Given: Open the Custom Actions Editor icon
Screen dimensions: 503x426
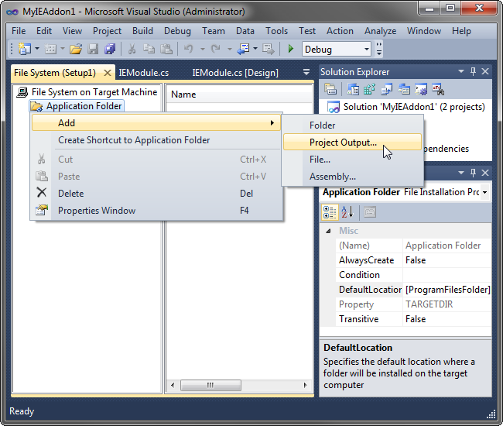Looking at the screenshot, I should click(421, 89).
